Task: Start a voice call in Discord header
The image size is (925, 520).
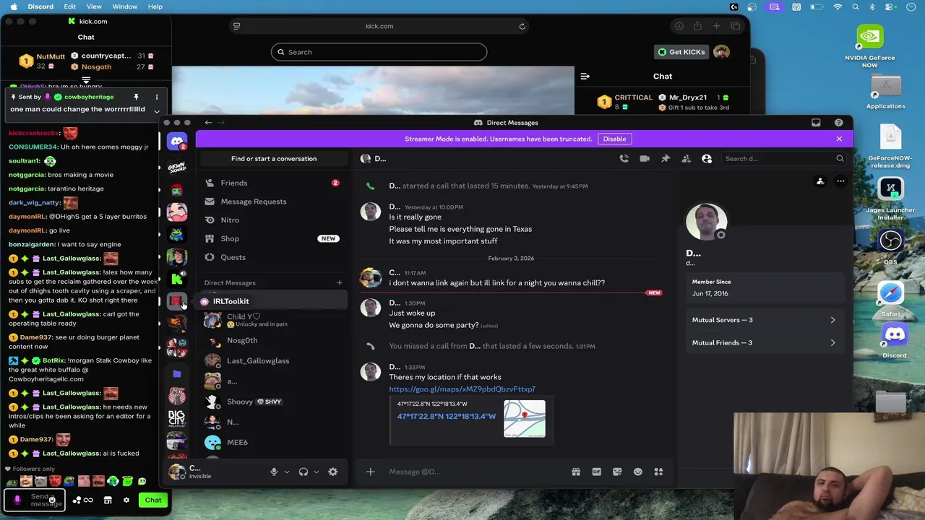Action: click(624, 159)
